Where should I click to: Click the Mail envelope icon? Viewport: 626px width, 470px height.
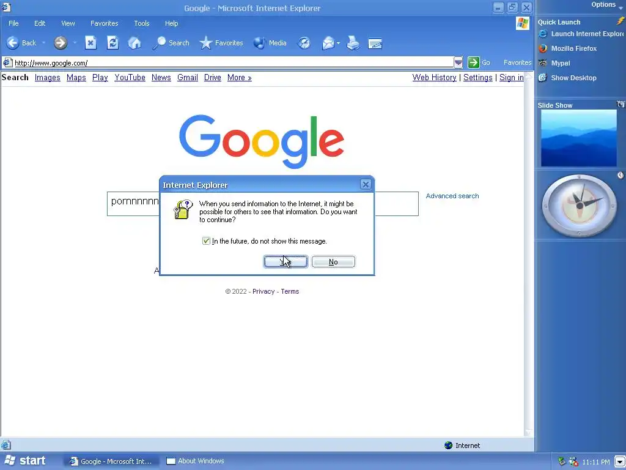pos(328,43)
